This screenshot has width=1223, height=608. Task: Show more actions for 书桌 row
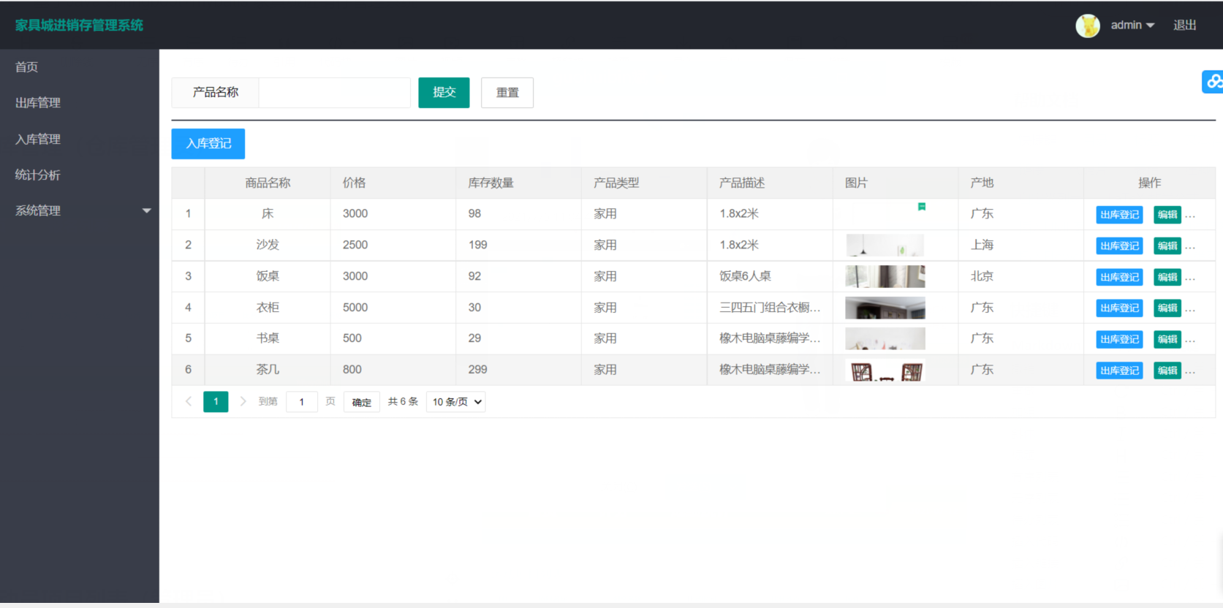tap(1191, 341)
